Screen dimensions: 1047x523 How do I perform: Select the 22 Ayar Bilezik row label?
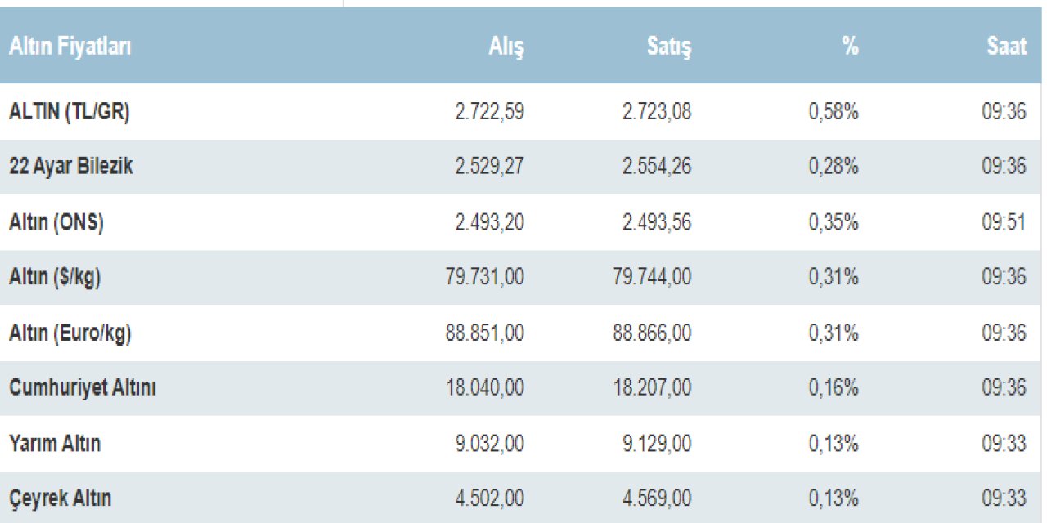tap(71, 167)
